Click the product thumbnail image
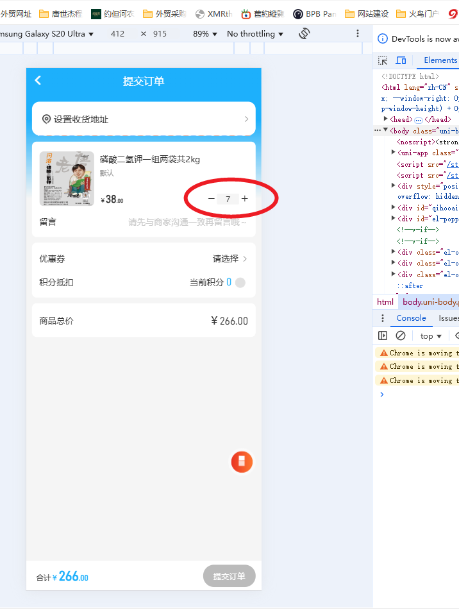The image size is (459, 612). [x=67, y=178]
